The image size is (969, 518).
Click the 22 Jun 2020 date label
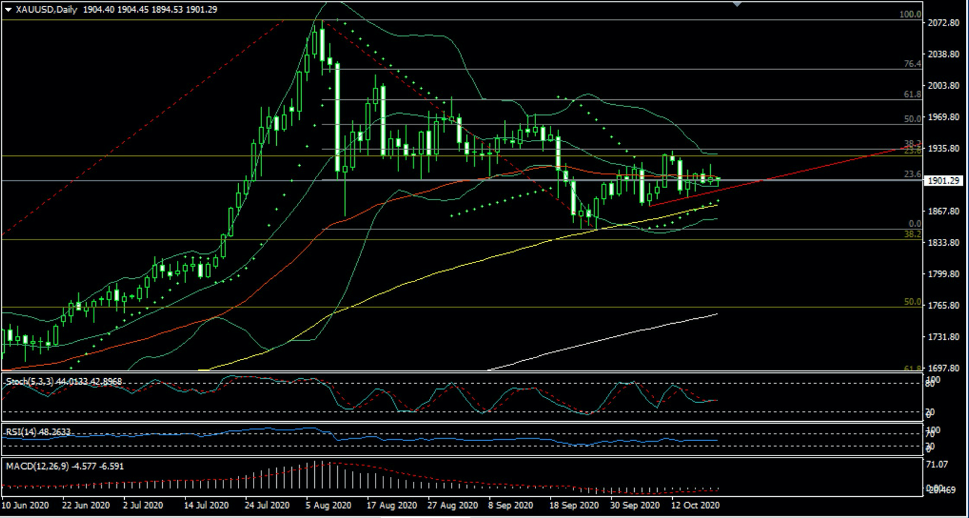(86, 505)
